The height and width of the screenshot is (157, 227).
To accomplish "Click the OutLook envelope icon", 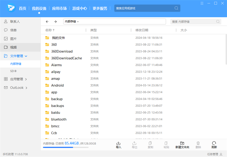I will [6, 88].
